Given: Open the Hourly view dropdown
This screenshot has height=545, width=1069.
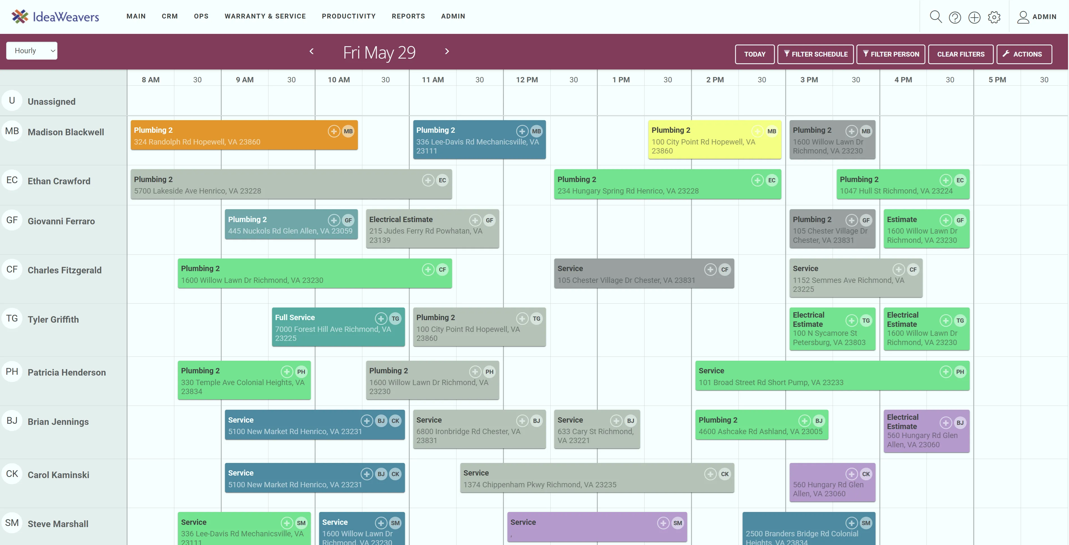Looking at the screenshot, I should pos(32,51).
